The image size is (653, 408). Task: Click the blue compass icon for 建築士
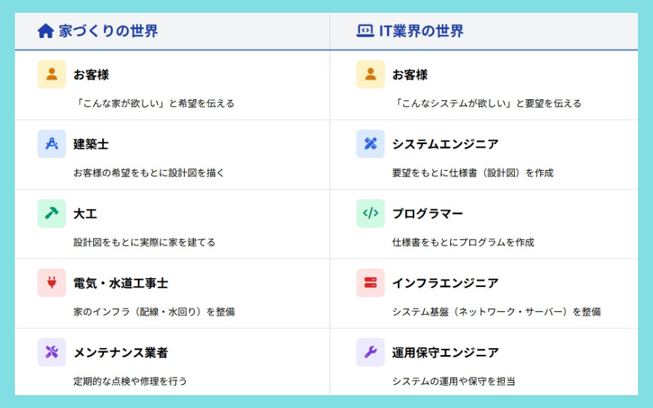[52, 143]
